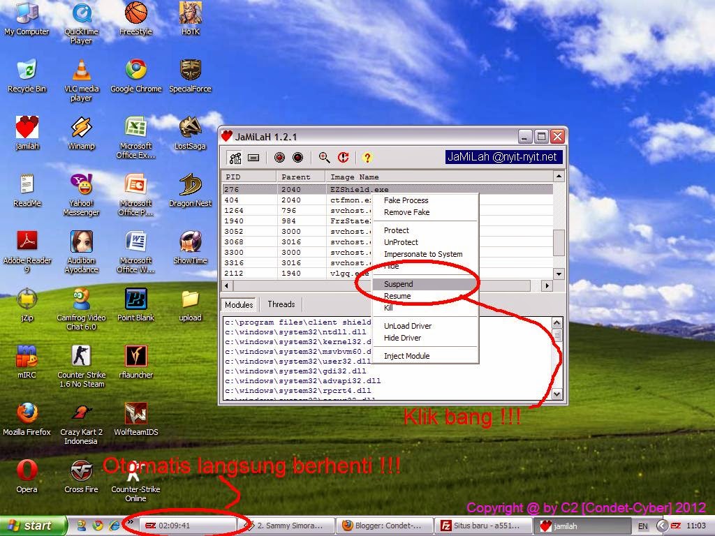Select the EZShield.exe process row

(388, 189)
